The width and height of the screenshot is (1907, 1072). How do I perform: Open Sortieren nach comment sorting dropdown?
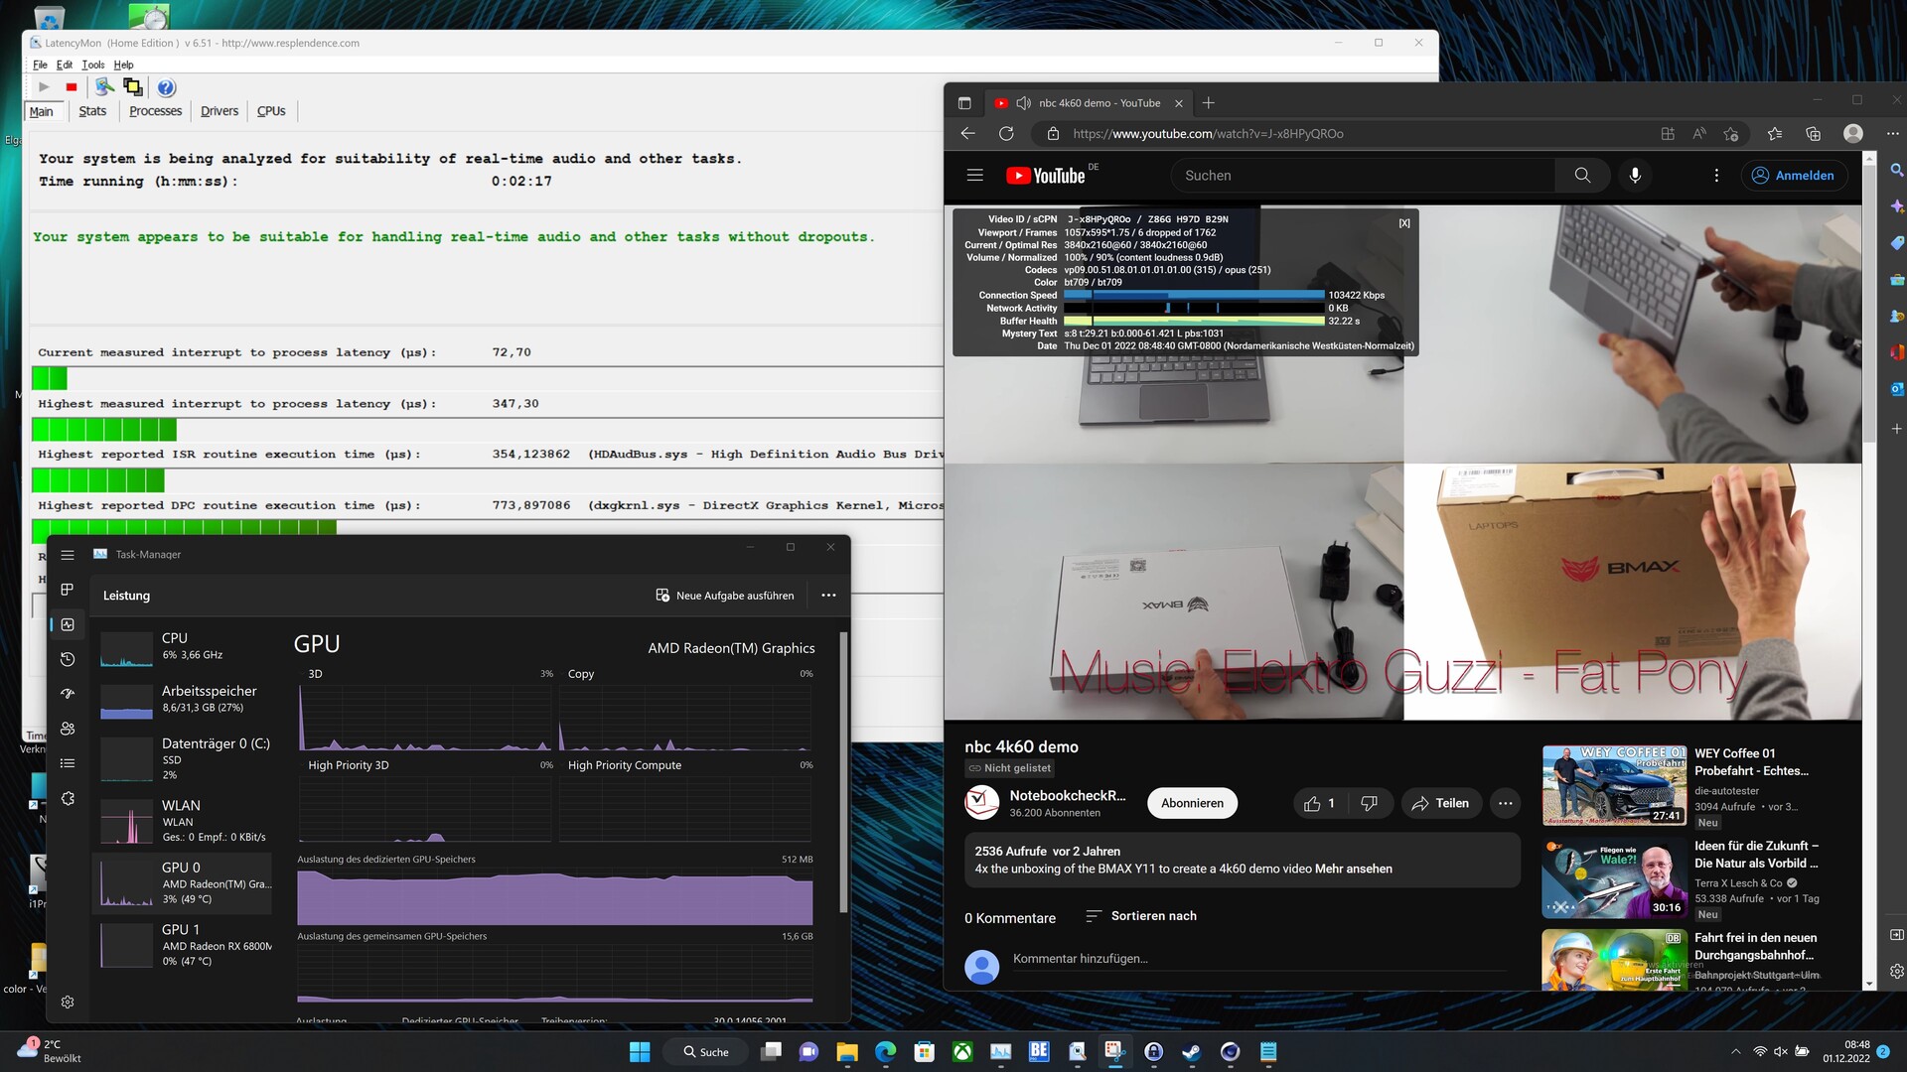(1141, 916)
